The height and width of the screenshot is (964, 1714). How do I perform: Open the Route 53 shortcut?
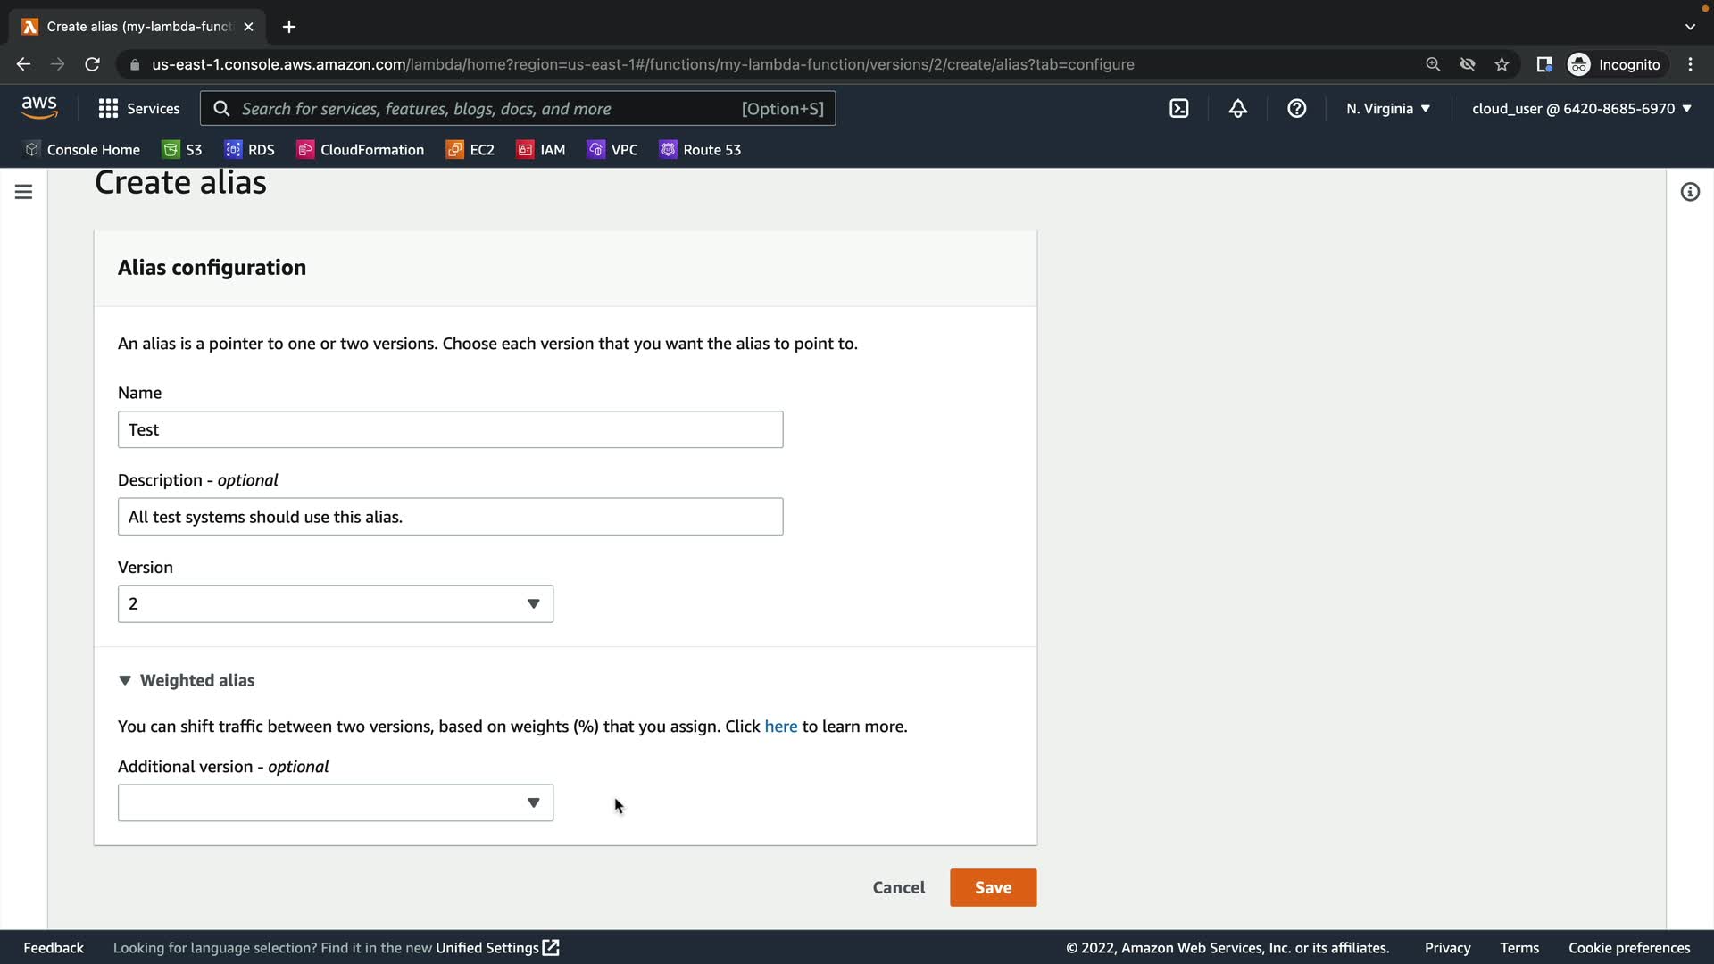pyautogui.click(x=701, y=150)
